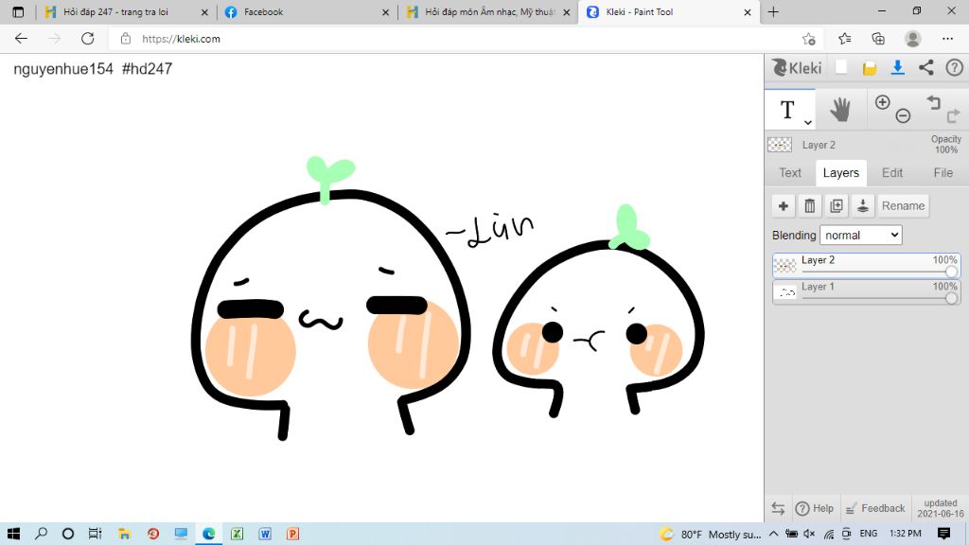Switch to the Edit tab
969x545 pixels.
coord(891,173)
